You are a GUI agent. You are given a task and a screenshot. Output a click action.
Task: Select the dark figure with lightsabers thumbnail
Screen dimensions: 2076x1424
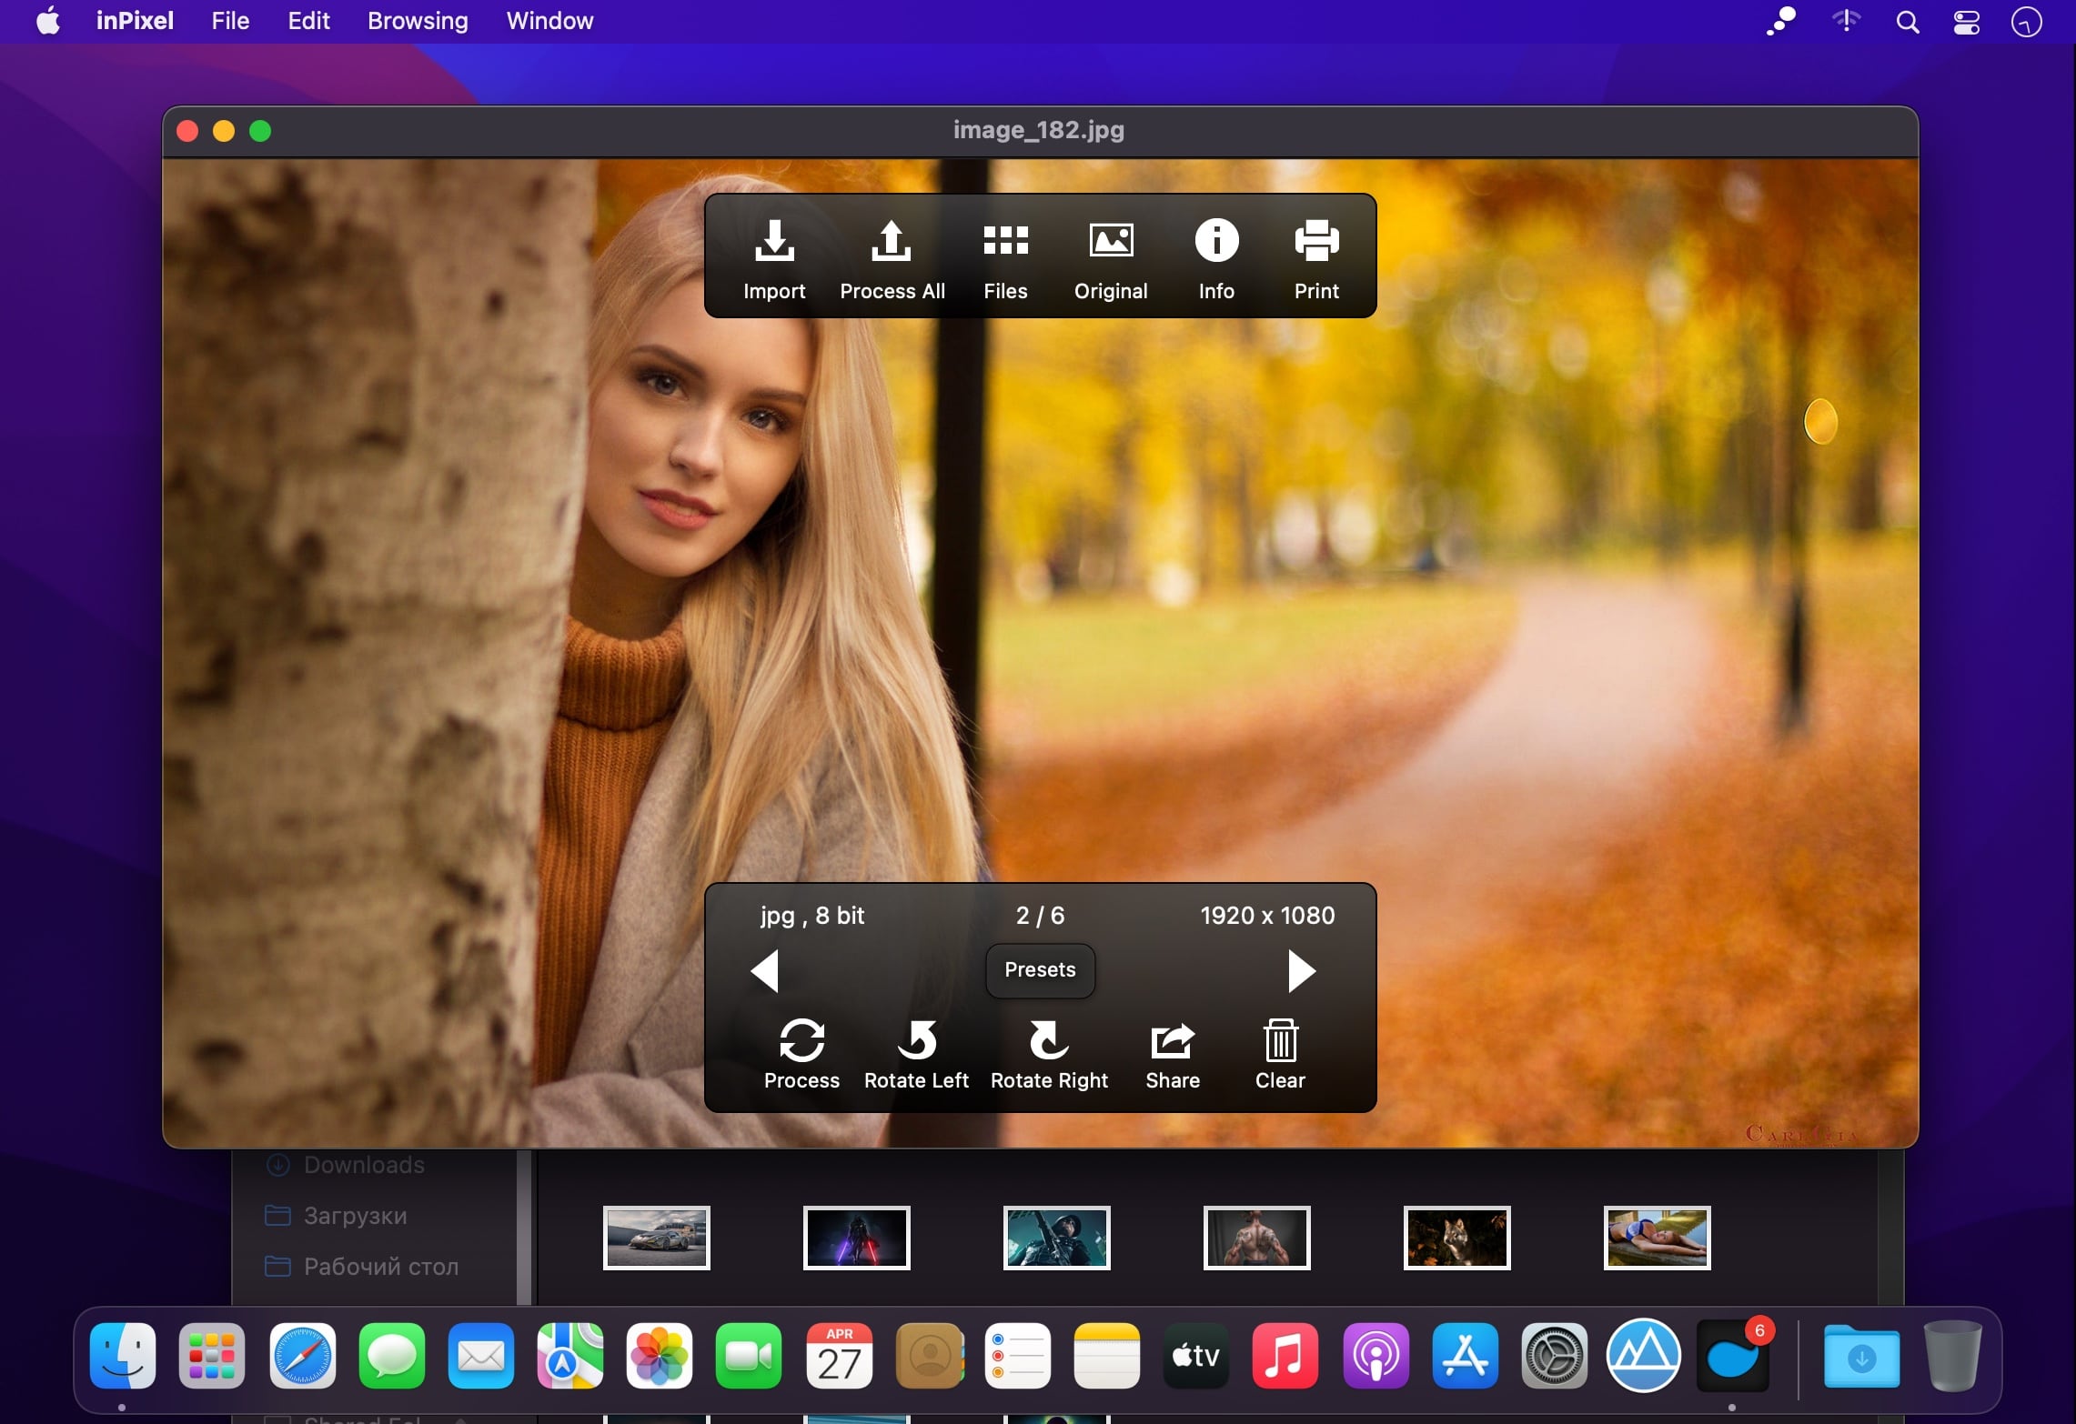(857, 1238)
